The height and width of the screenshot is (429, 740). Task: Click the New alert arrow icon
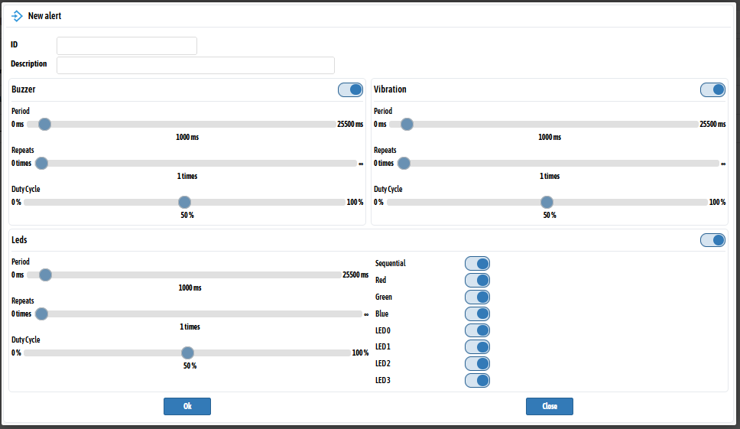(x=17, y=15)
